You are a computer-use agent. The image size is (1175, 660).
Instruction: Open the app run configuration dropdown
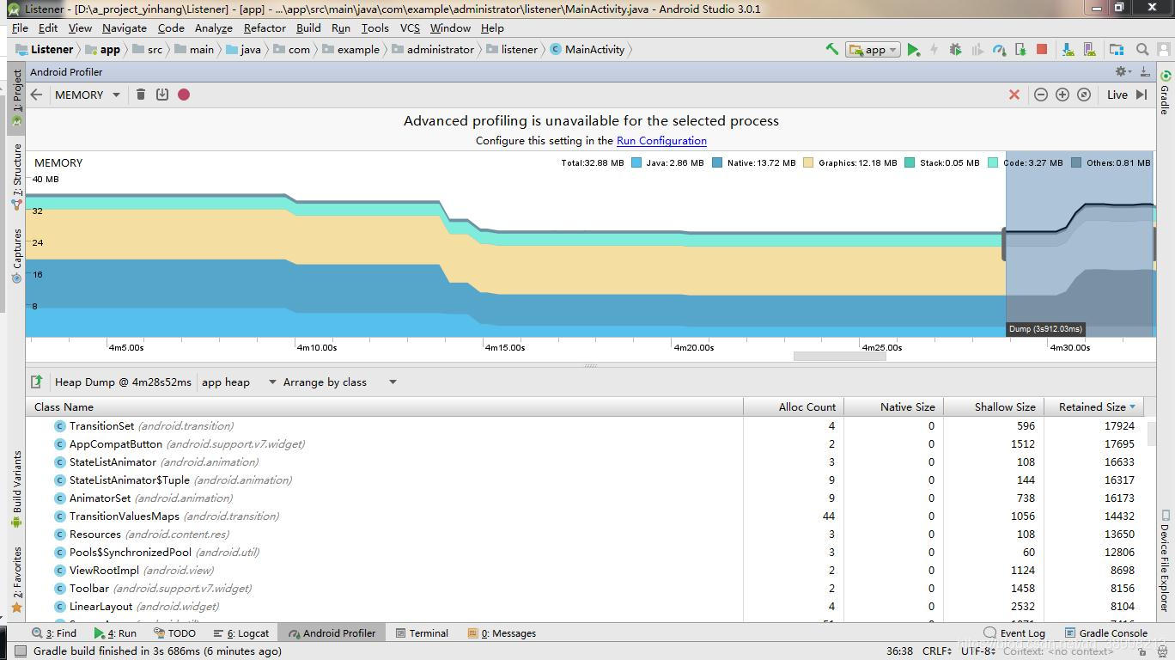point(872,49)
